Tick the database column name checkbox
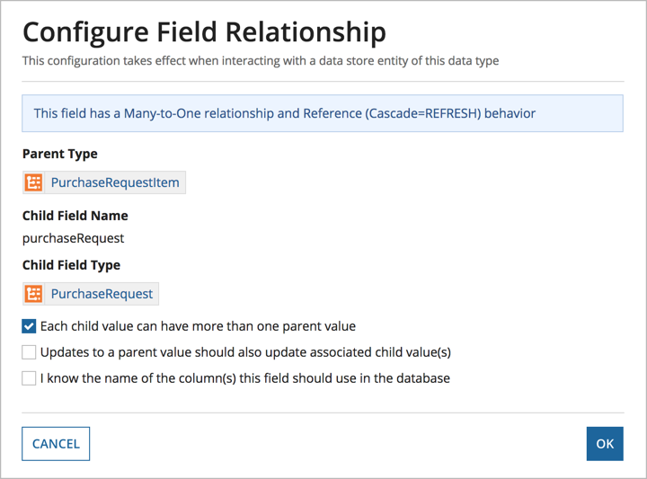 (30, 378)
